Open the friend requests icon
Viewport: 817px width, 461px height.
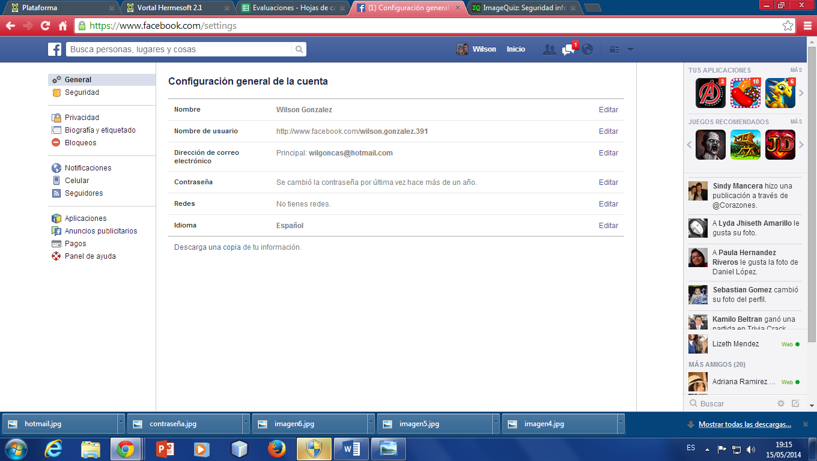tap(549, 49)
